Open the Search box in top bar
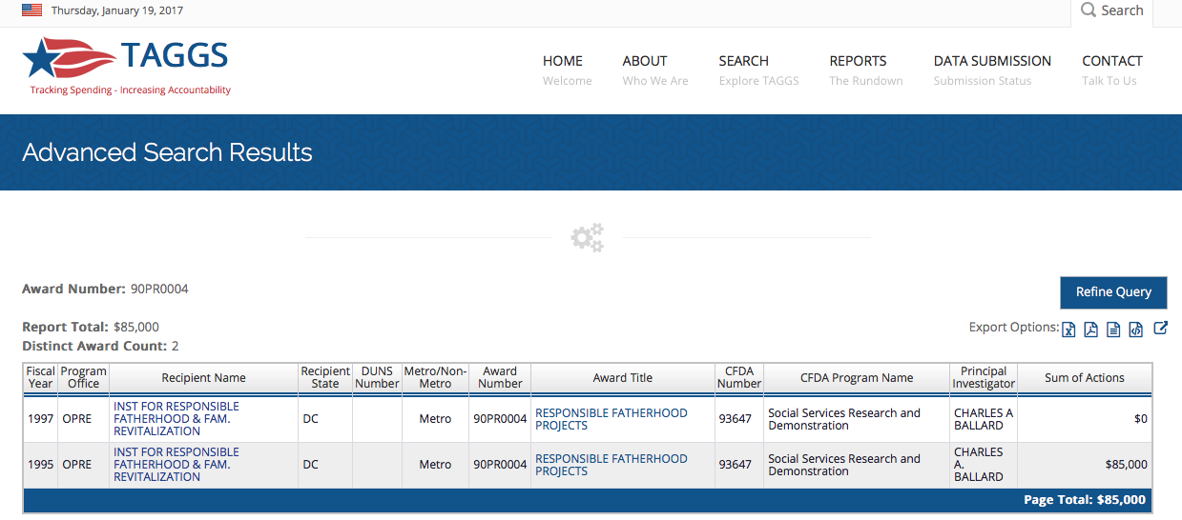This screenshot has width=1182, height=520. tap(1112, 11)
